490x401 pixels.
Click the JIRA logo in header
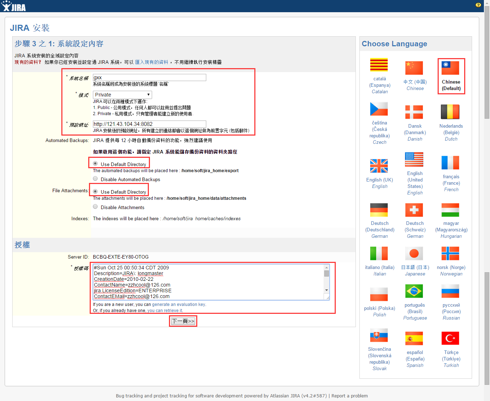tap(14, 6)
